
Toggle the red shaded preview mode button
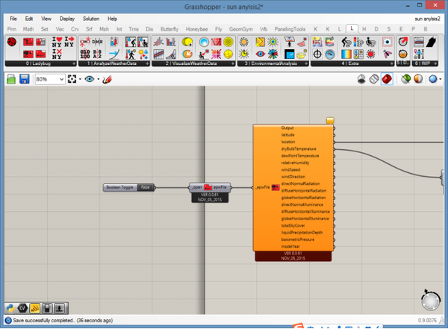[x=387, y=79]
